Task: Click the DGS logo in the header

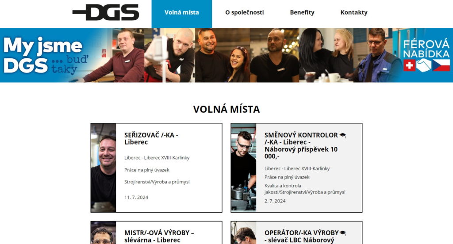Action: point(106,12)
